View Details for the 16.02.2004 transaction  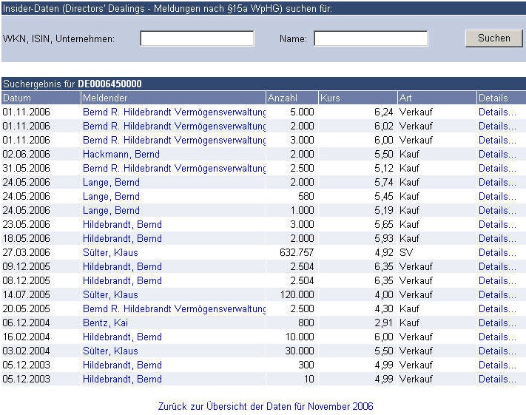click(x=497, y=337)
